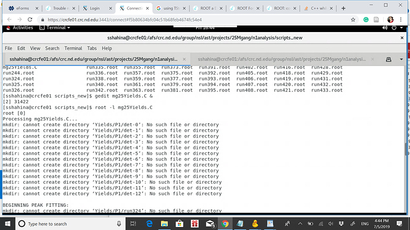Screen dimensions: 410x230
Task: Click the new terminal tab icon
Action: [x=389, y=59]
